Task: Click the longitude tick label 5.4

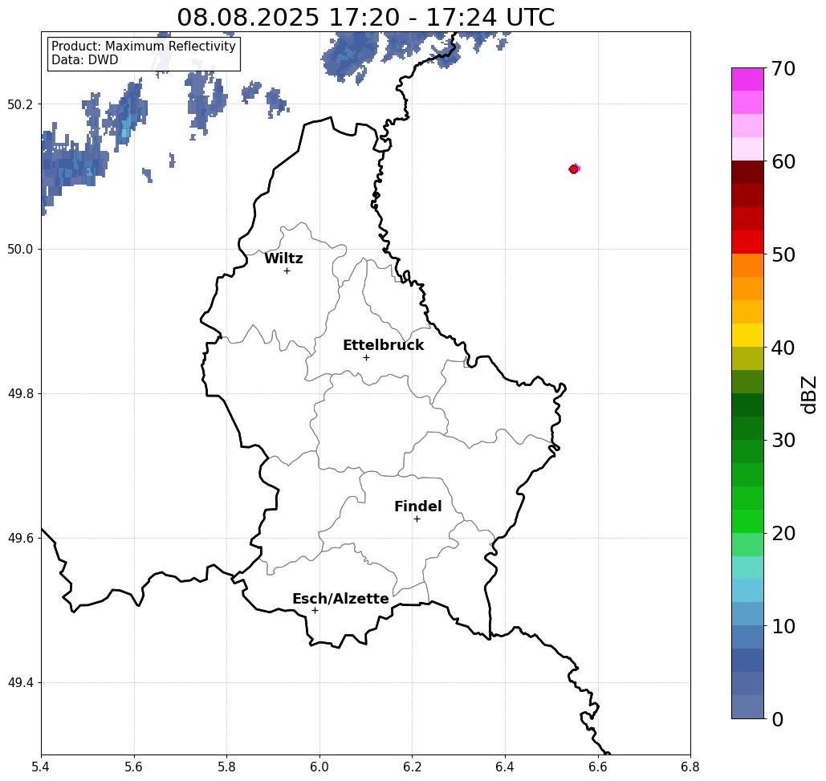Action: point(41,767)
